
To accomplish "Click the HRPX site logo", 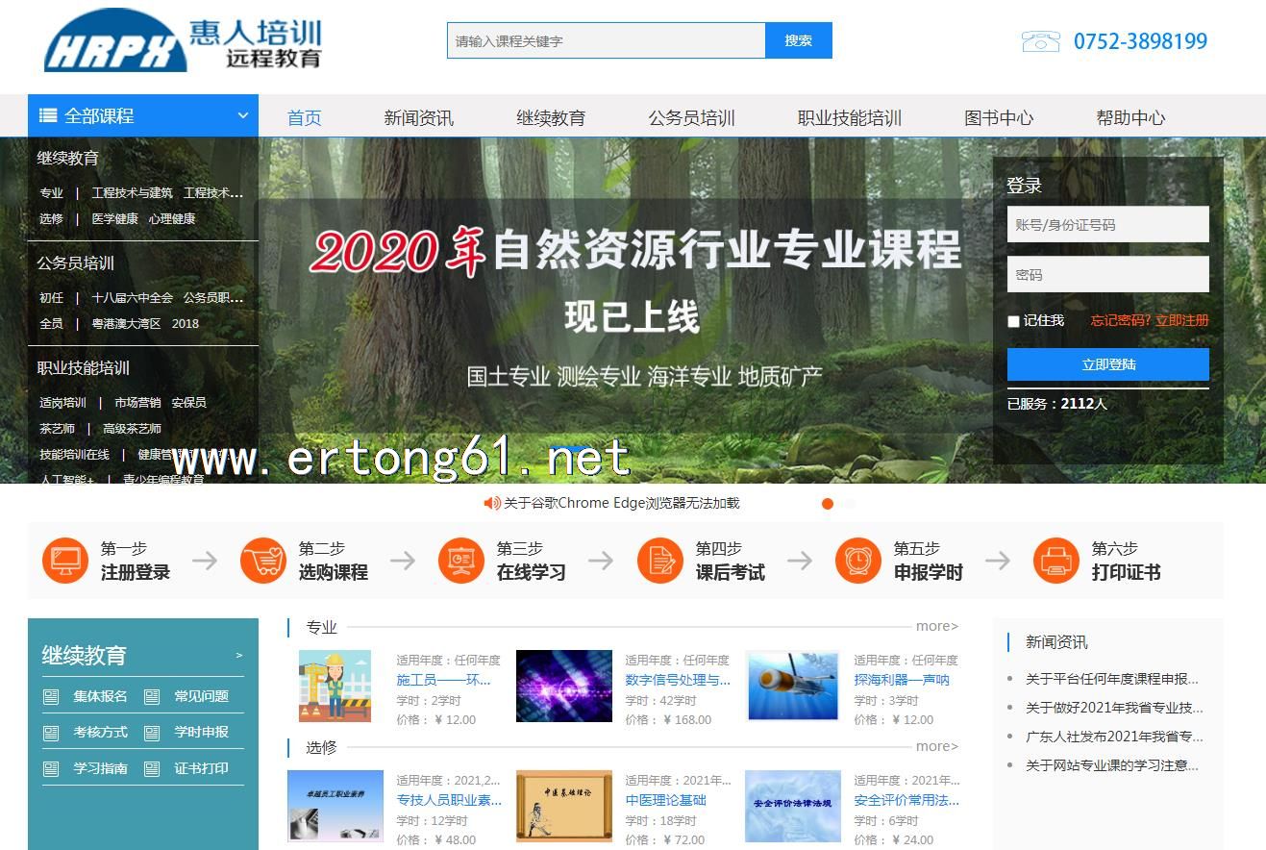I will (183, 42).
